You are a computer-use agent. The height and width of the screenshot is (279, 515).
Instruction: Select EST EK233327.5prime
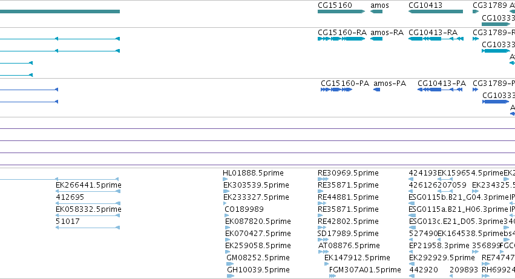click(x=256, y=197)
